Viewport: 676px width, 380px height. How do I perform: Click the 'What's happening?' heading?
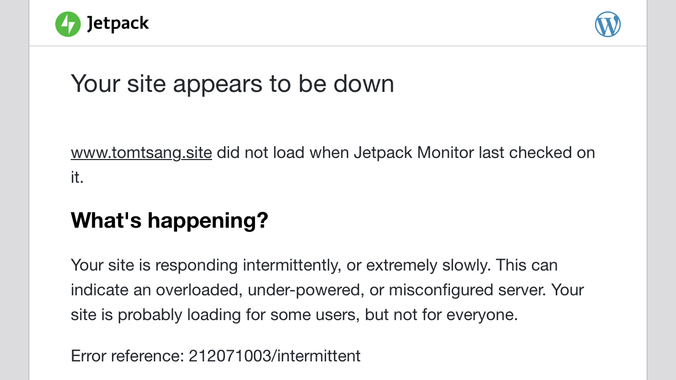point(170,221)
